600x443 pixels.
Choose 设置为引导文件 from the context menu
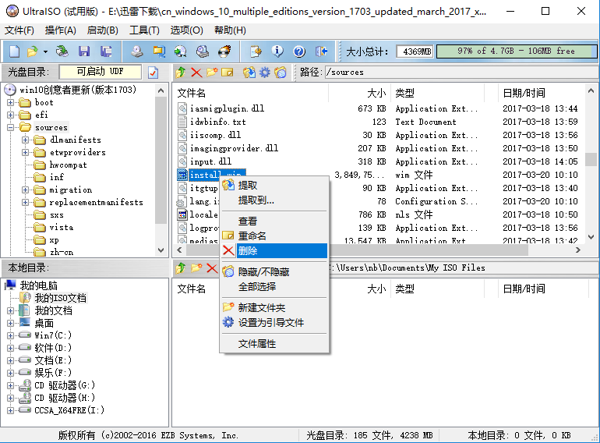pyautogui.click(x=274, y=323)
